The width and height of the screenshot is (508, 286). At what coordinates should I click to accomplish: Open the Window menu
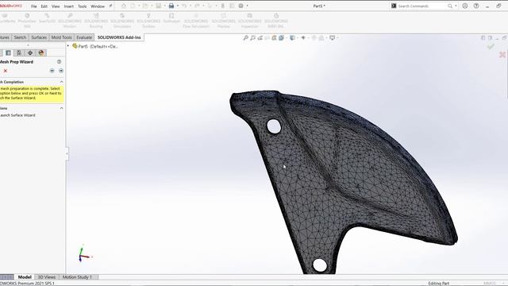(98, 6)
